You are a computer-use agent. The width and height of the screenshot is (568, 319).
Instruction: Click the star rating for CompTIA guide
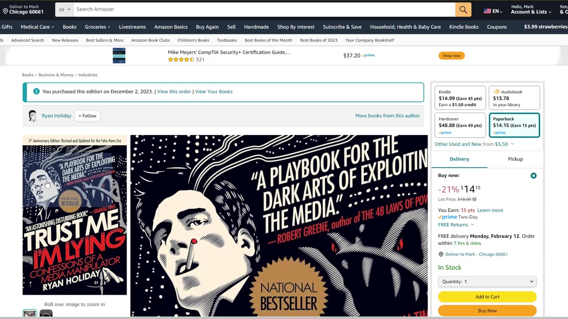(x=181, y=59)
